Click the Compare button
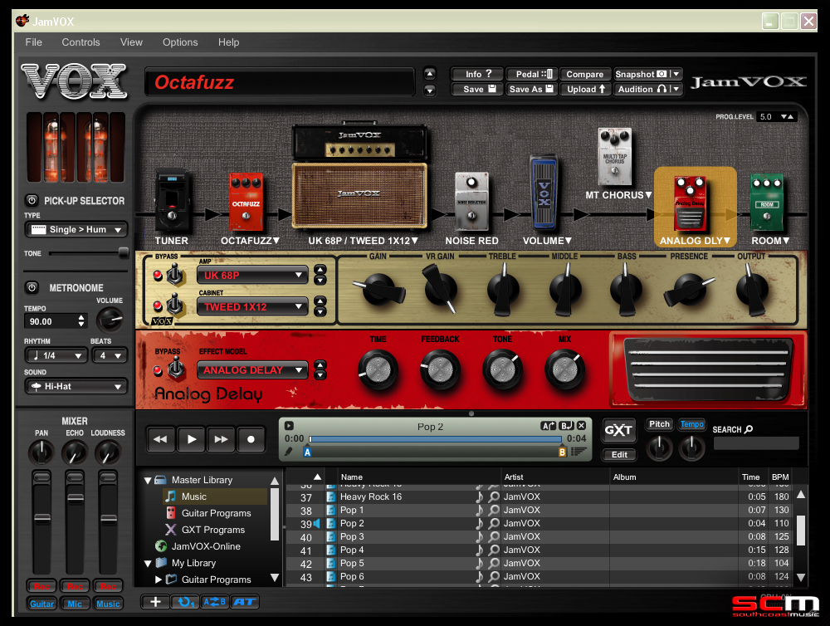Screen dimensions: 830x626 click(x=585, y=74)
